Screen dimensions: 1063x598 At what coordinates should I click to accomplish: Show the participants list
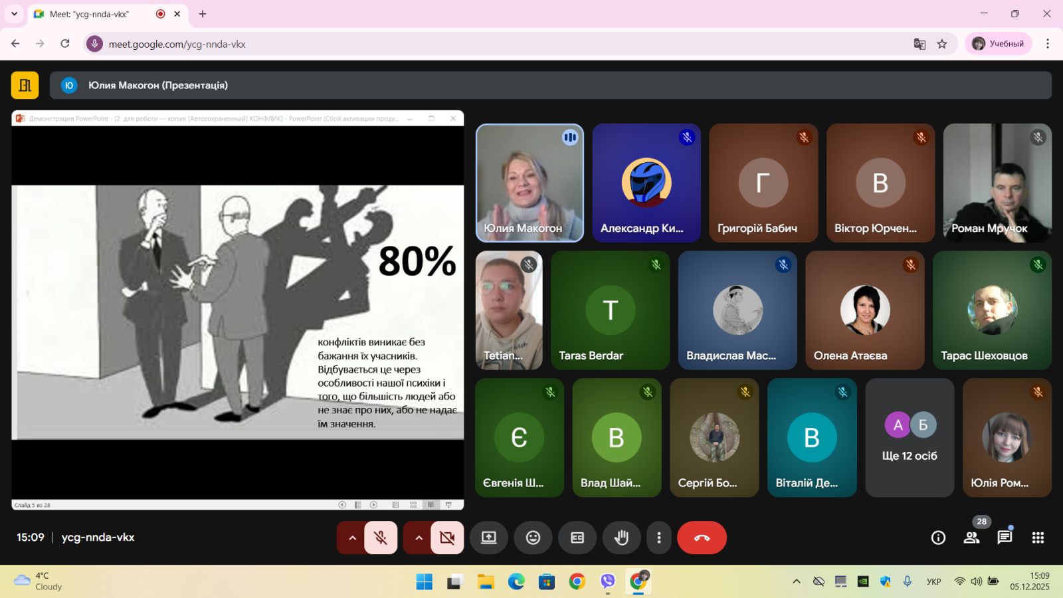click(971, 538)
